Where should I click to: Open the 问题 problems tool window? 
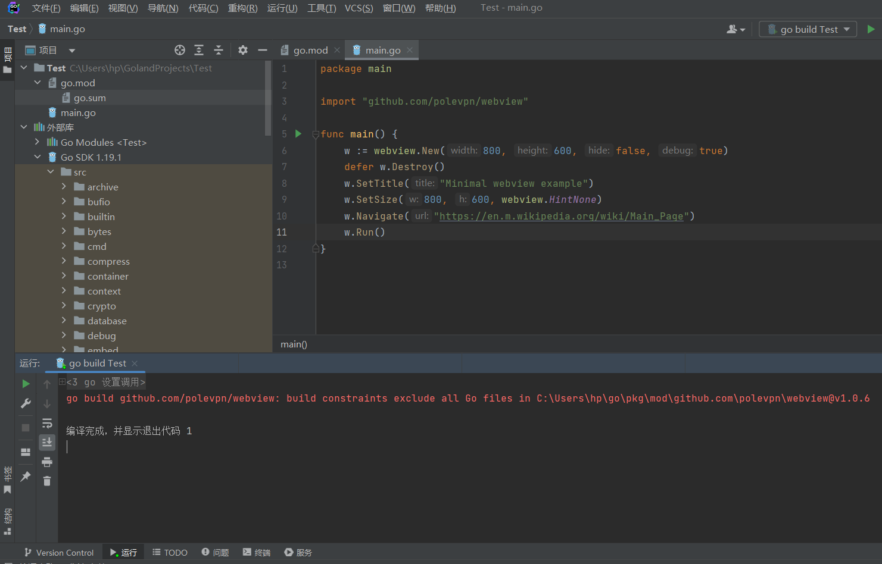pos(215,553)
